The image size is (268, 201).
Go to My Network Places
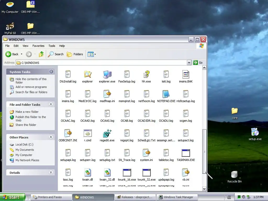[x=27, y=160]
